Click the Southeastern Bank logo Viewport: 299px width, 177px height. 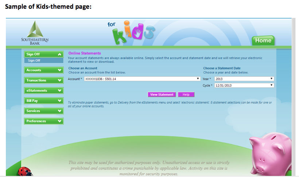(x=35, y=32)
